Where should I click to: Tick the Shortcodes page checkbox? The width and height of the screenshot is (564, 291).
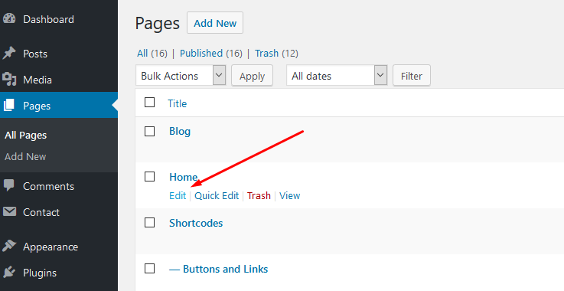150,223
